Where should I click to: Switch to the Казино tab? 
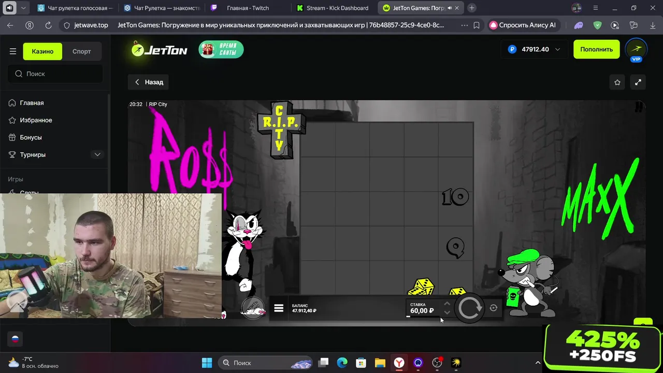coord(42,51)
